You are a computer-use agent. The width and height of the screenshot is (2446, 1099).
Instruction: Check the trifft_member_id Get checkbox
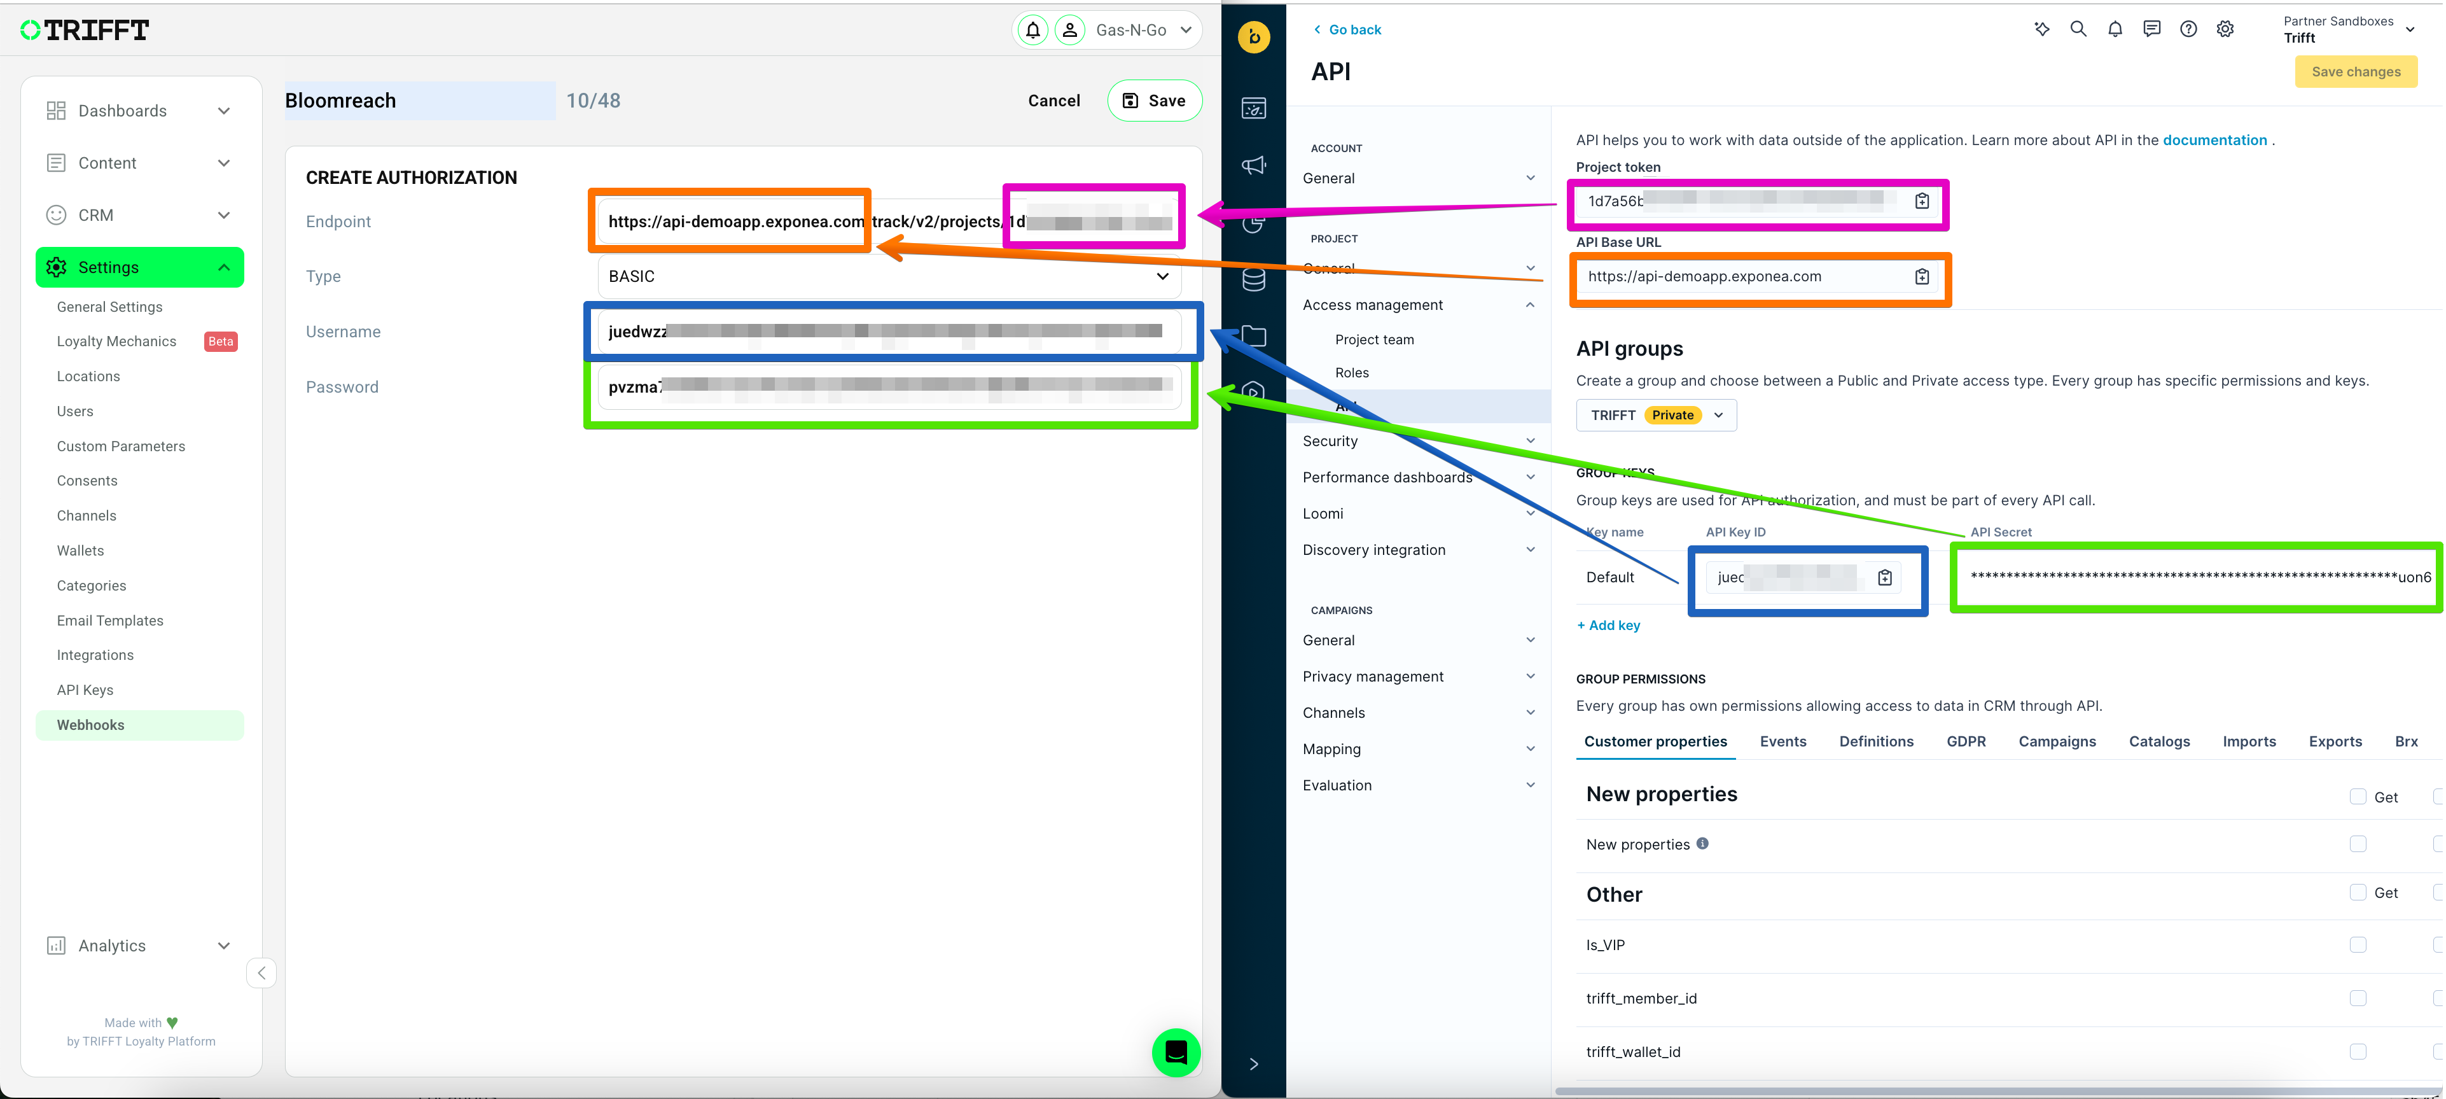tap(2357, 998)
